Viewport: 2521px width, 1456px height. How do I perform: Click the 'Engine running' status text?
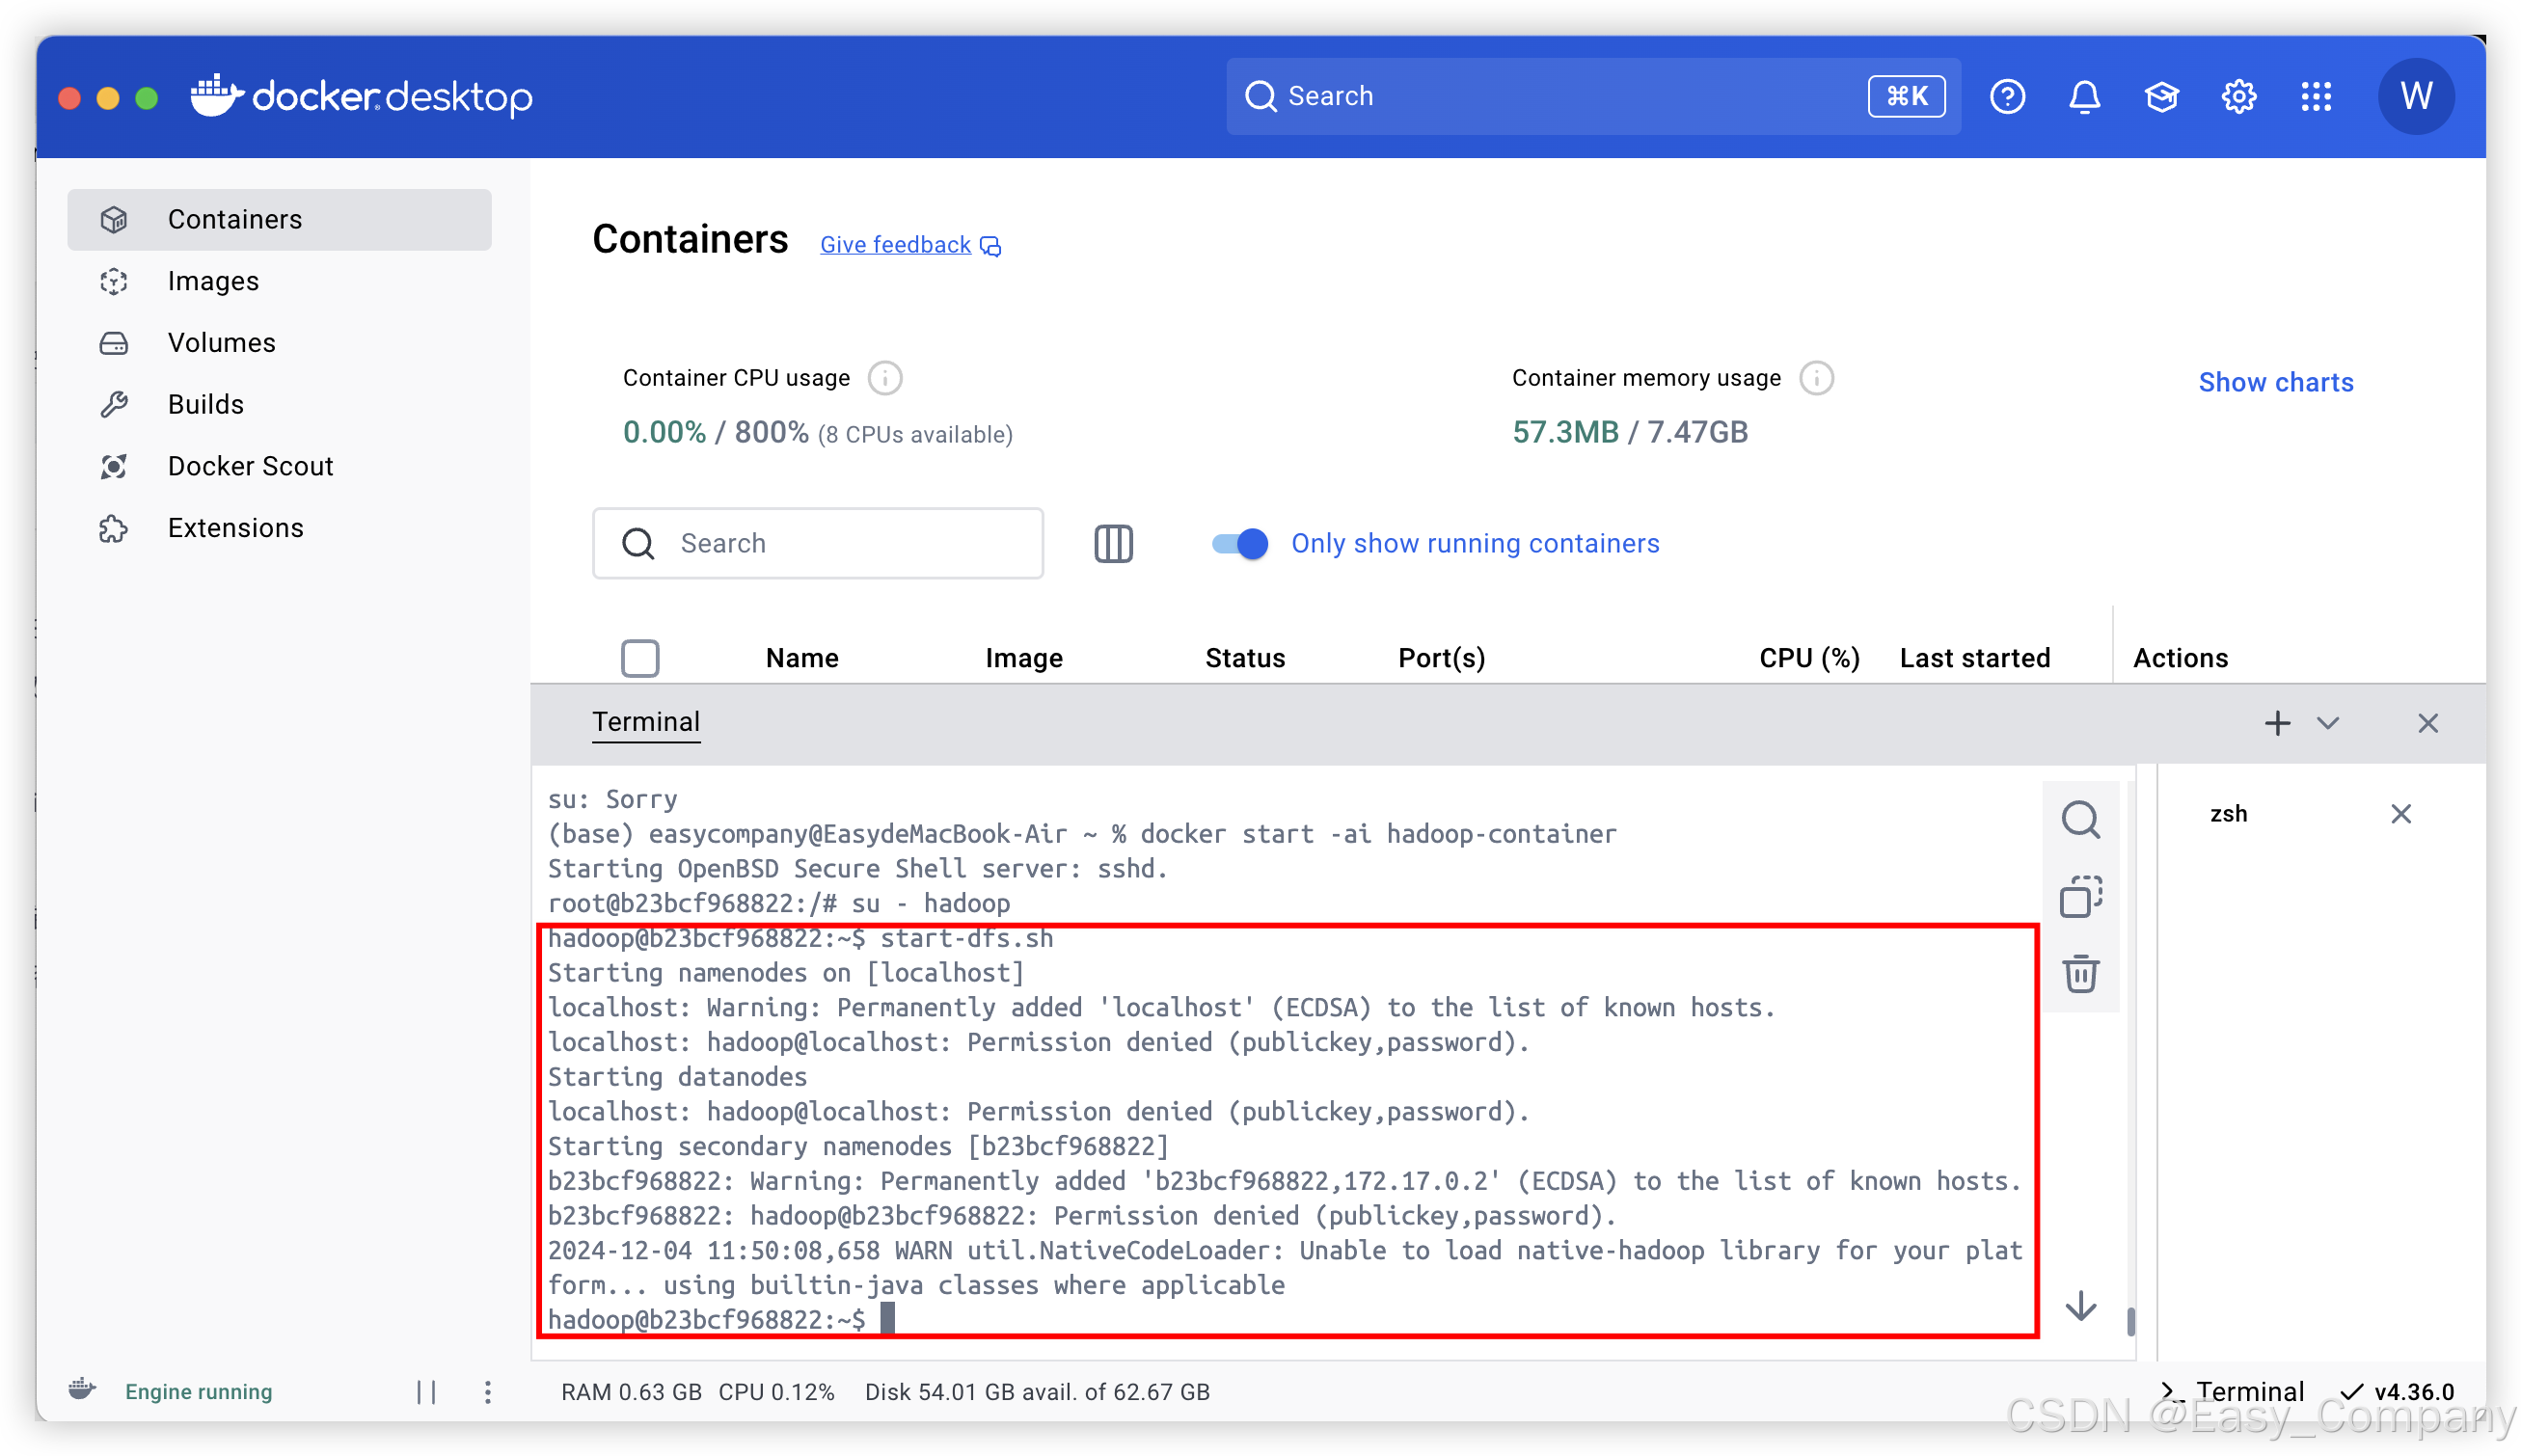[198, 1392]
